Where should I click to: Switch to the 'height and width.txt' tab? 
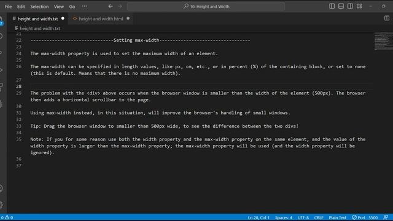[x=37, y=19]
